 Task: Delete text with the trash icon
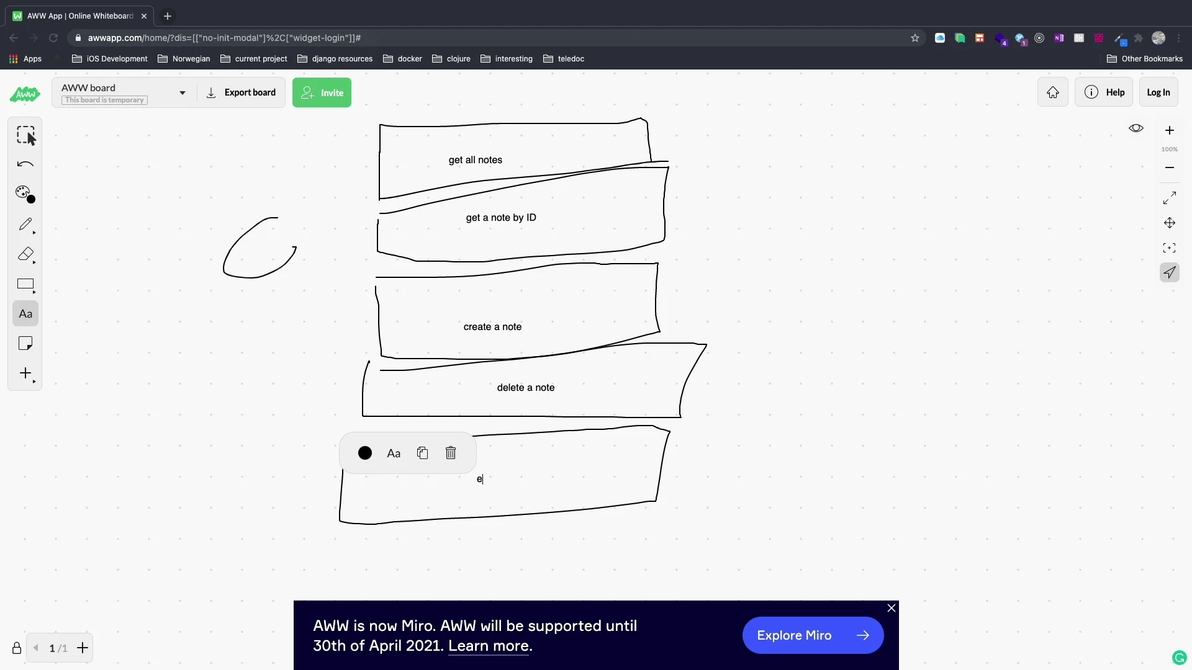pyautogui.click(x=451, y=453)
